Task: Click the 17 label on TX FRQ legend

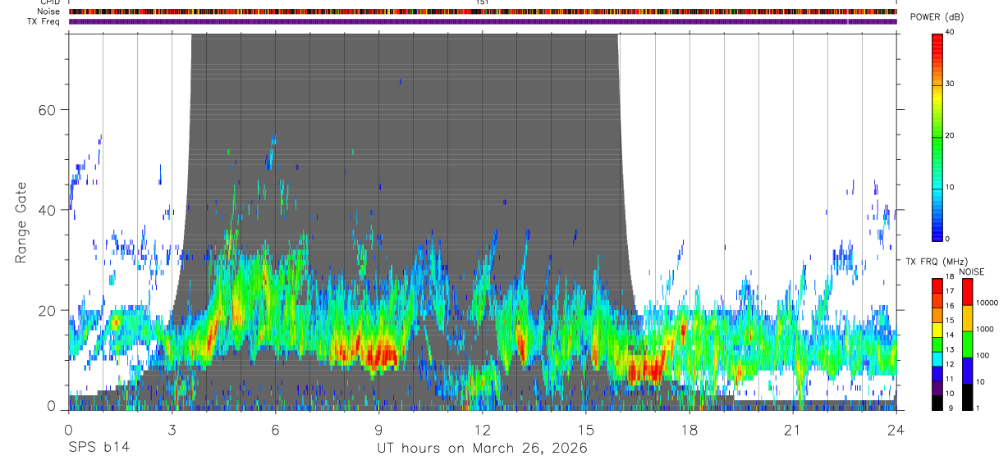Action: click(949, 291)
